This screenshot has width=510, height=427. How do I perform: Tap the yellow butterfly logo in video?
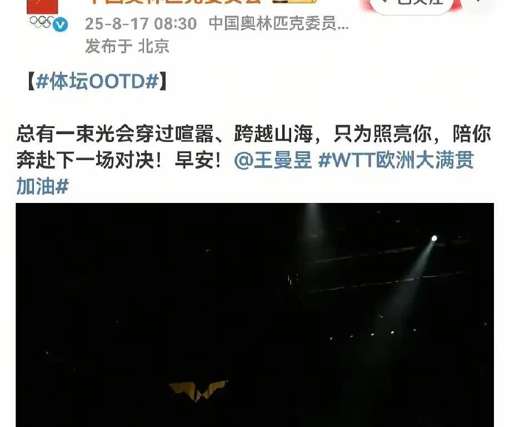[198, 390]
